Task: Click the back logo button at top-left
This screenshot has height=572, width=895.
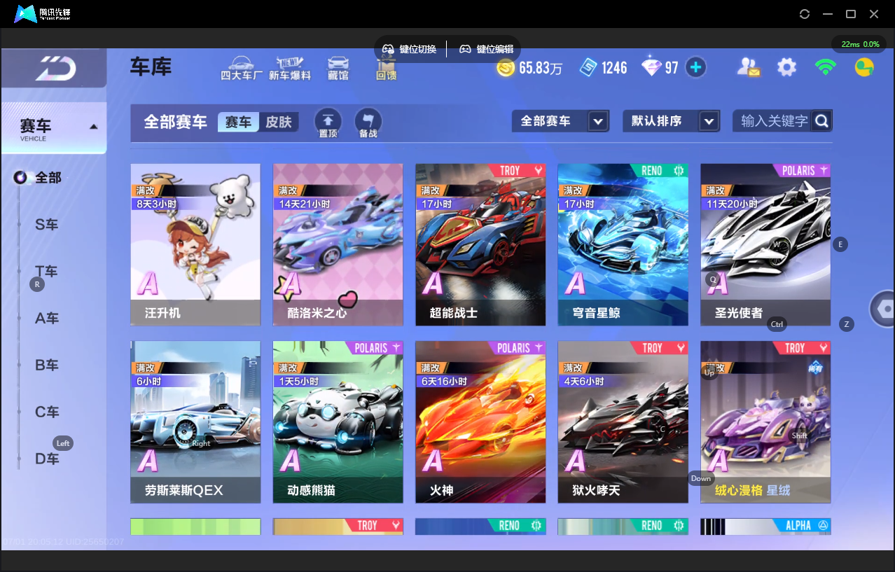Action: pyautogui.click(x=55, y=68)
